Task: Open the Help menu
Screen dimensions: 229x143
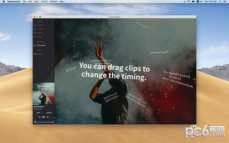Action: [x=61, y=2]
